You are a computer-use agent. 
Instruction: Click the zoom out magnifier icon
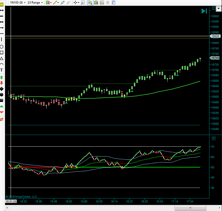[x=69, y=2]
